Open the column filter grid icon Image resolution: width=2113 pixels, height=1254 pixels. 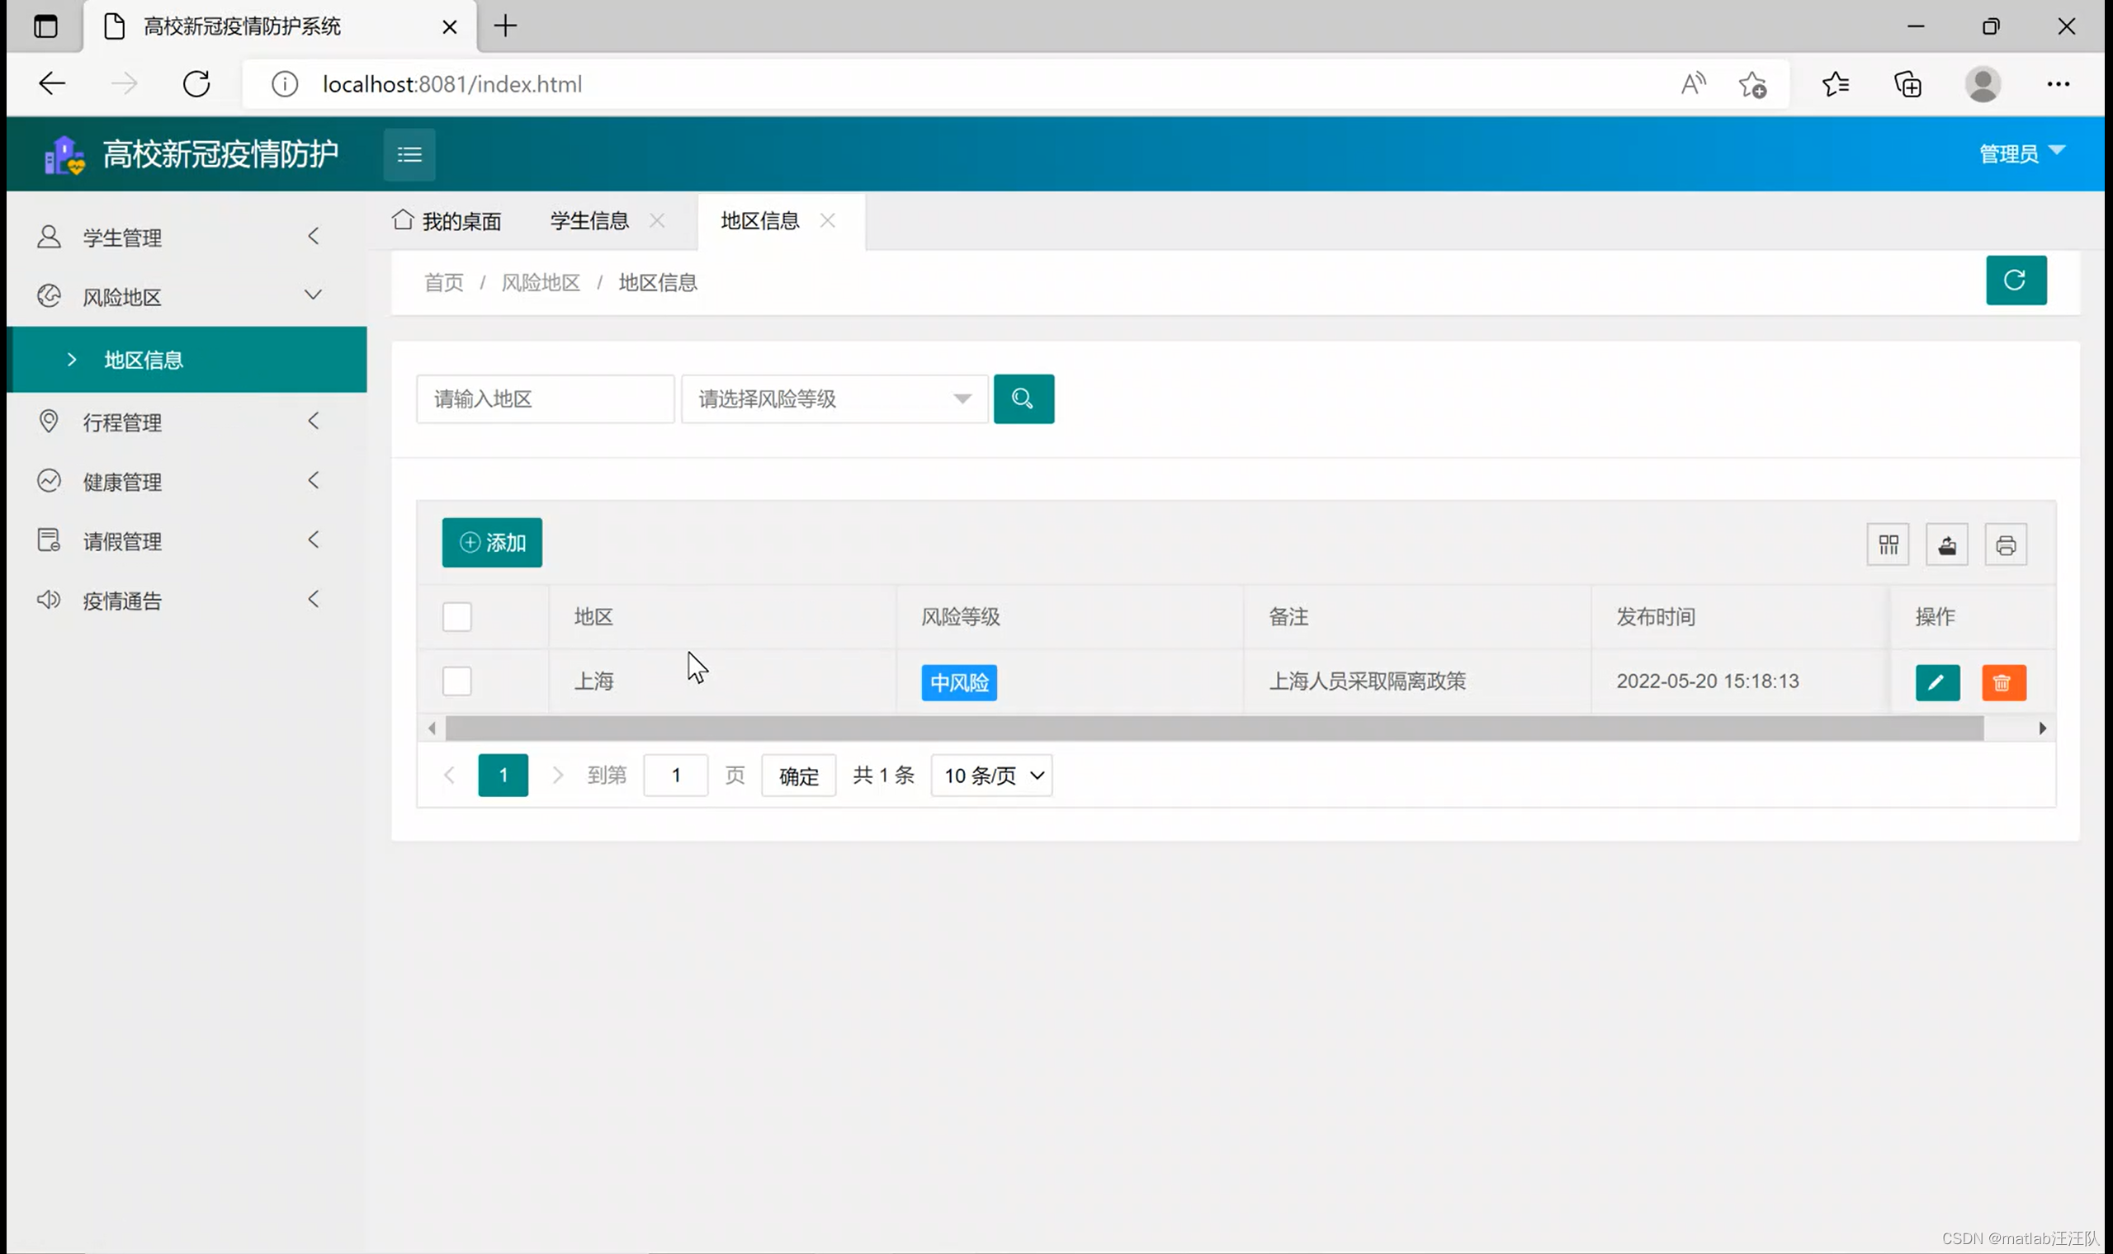(x=1888, y=545)
